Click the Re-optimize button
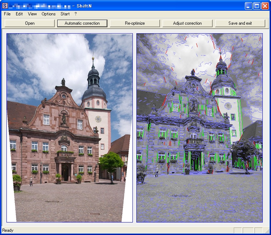Viewport: 271px width, 235px height. pos(135,23)
